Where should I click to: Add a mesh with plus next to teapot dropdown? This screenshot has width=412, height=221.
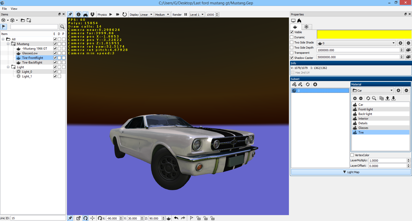[400, 43]
